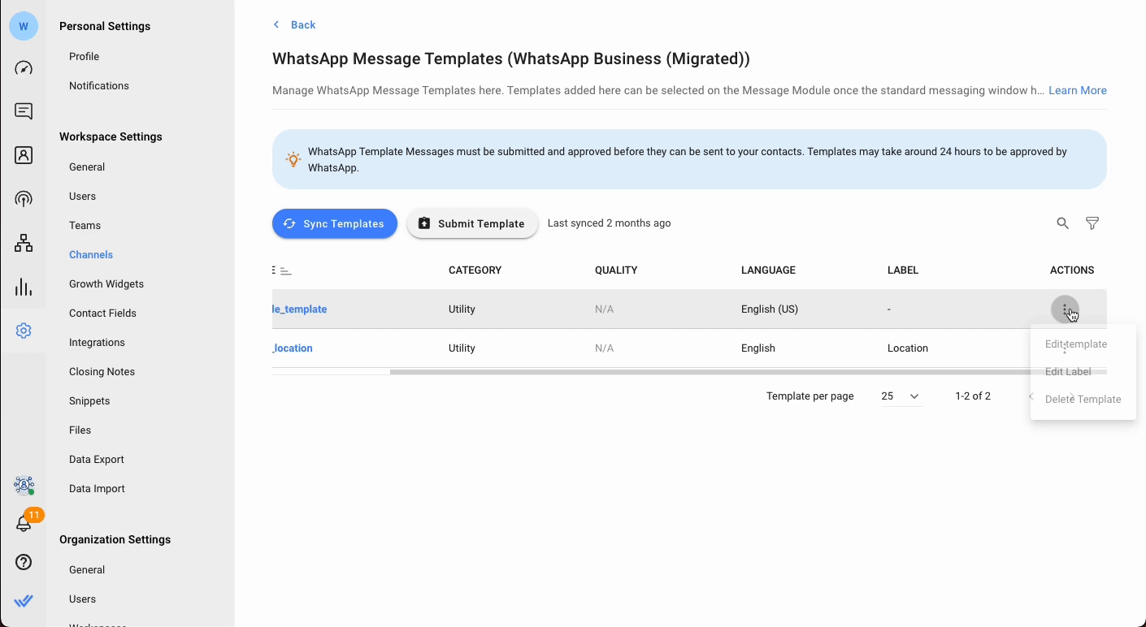Open the Messages chat icon
Image resolution: width=1146 pixels, height=627 pixels.
[x=24, y=111]
